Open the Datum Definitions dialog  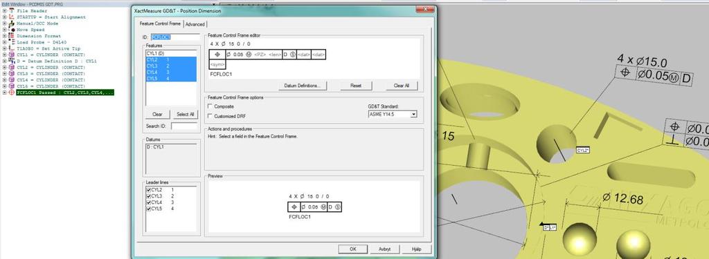pos(302,85)
